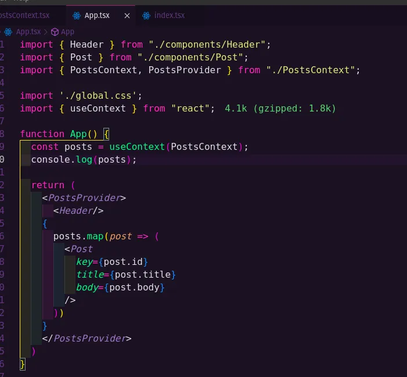This screenshot has height=377, width=407.
Task: Click the './global.css' import string
Action: pyautogui.click(x=98, y=95)
